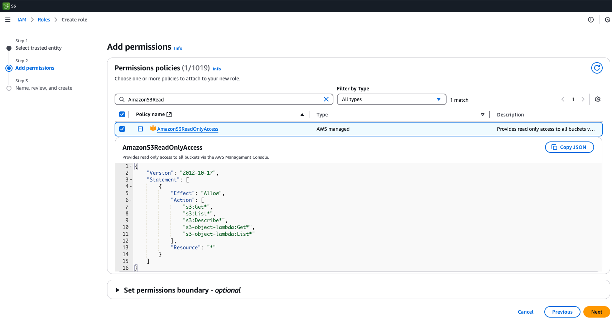Click the "s3:List*" action line

(x=199, y=214)
